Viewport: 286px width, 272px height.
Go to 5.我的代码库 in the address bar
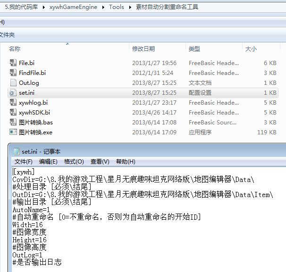[21, 7]
